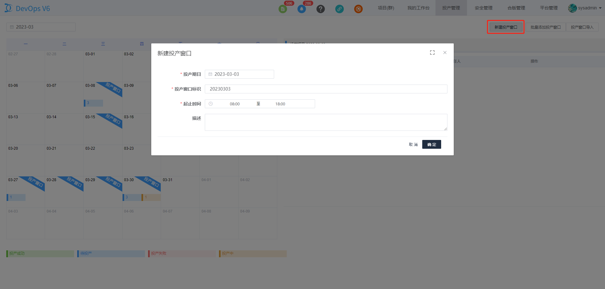Open the 投产期日 date picker
This screenshot has width=605, height=289.
pos(239,74)
